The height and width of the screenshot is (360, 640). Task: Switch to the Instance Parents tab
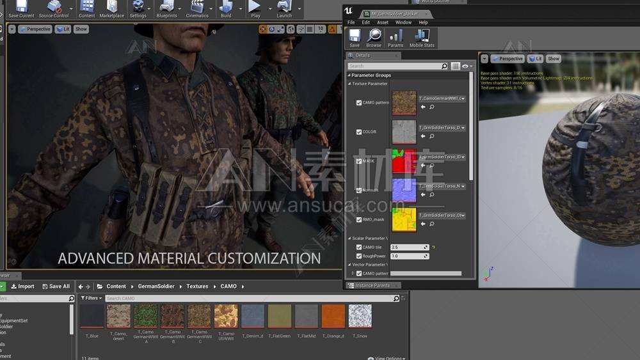coord(372,285)
